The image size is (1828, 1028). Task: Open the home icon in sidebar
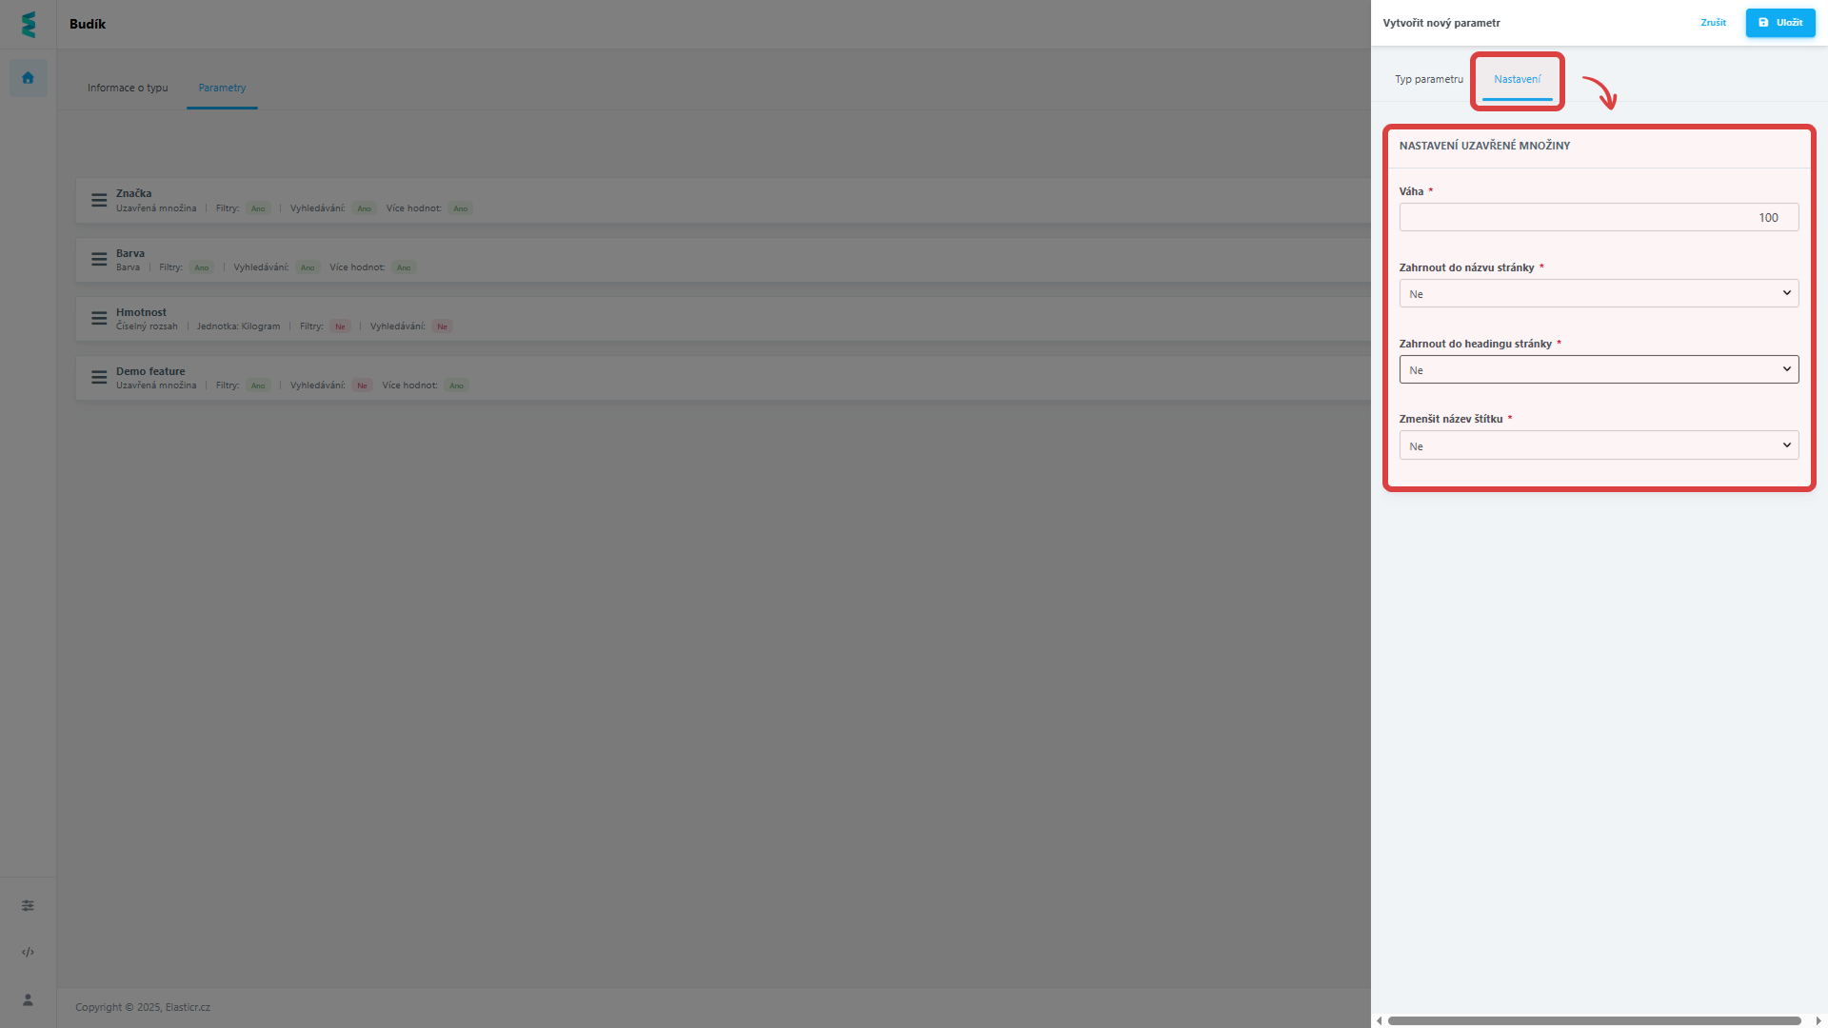[x=28, y=78]
